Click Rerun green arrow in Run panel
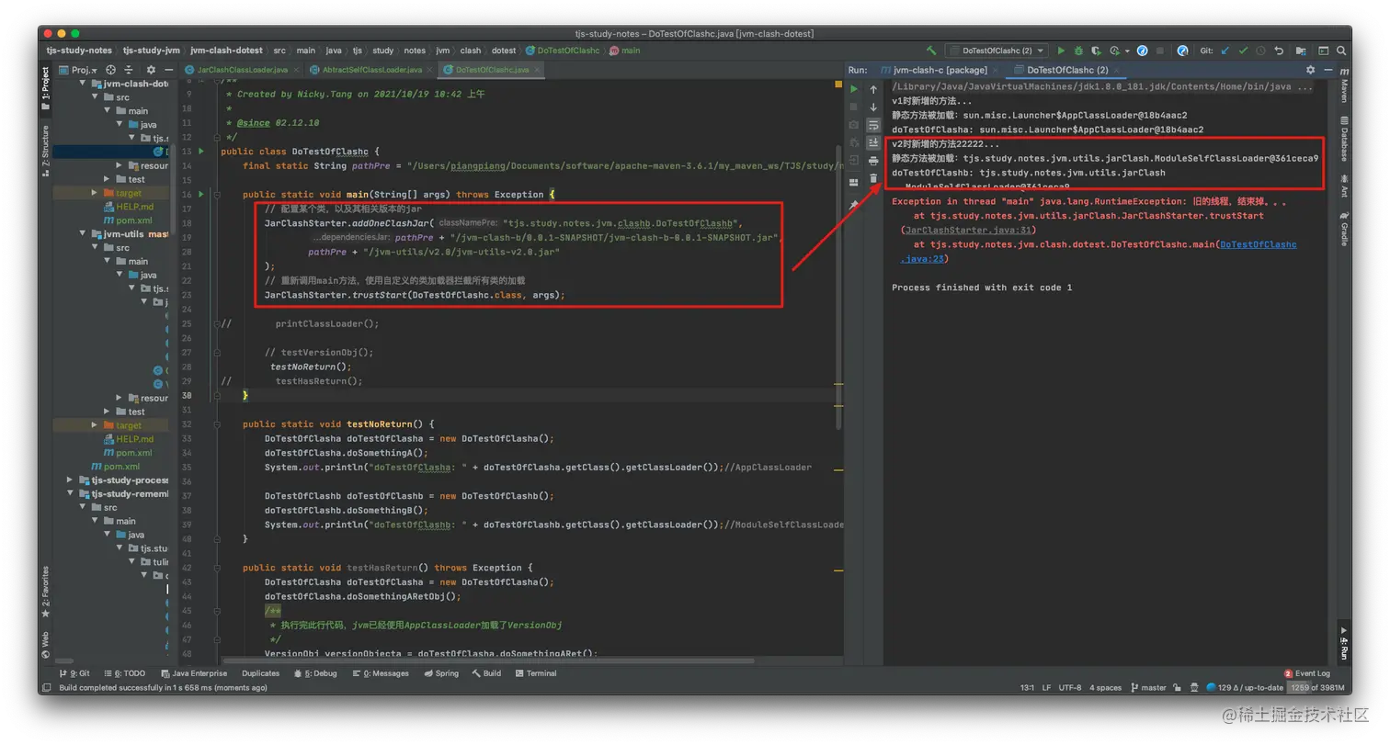 (x=854, y=89)
